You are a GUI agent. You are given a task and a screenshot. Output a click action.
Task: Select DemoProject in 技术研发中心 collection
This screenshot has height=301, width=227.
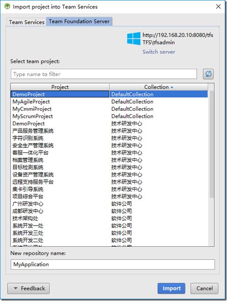point(109,123)
